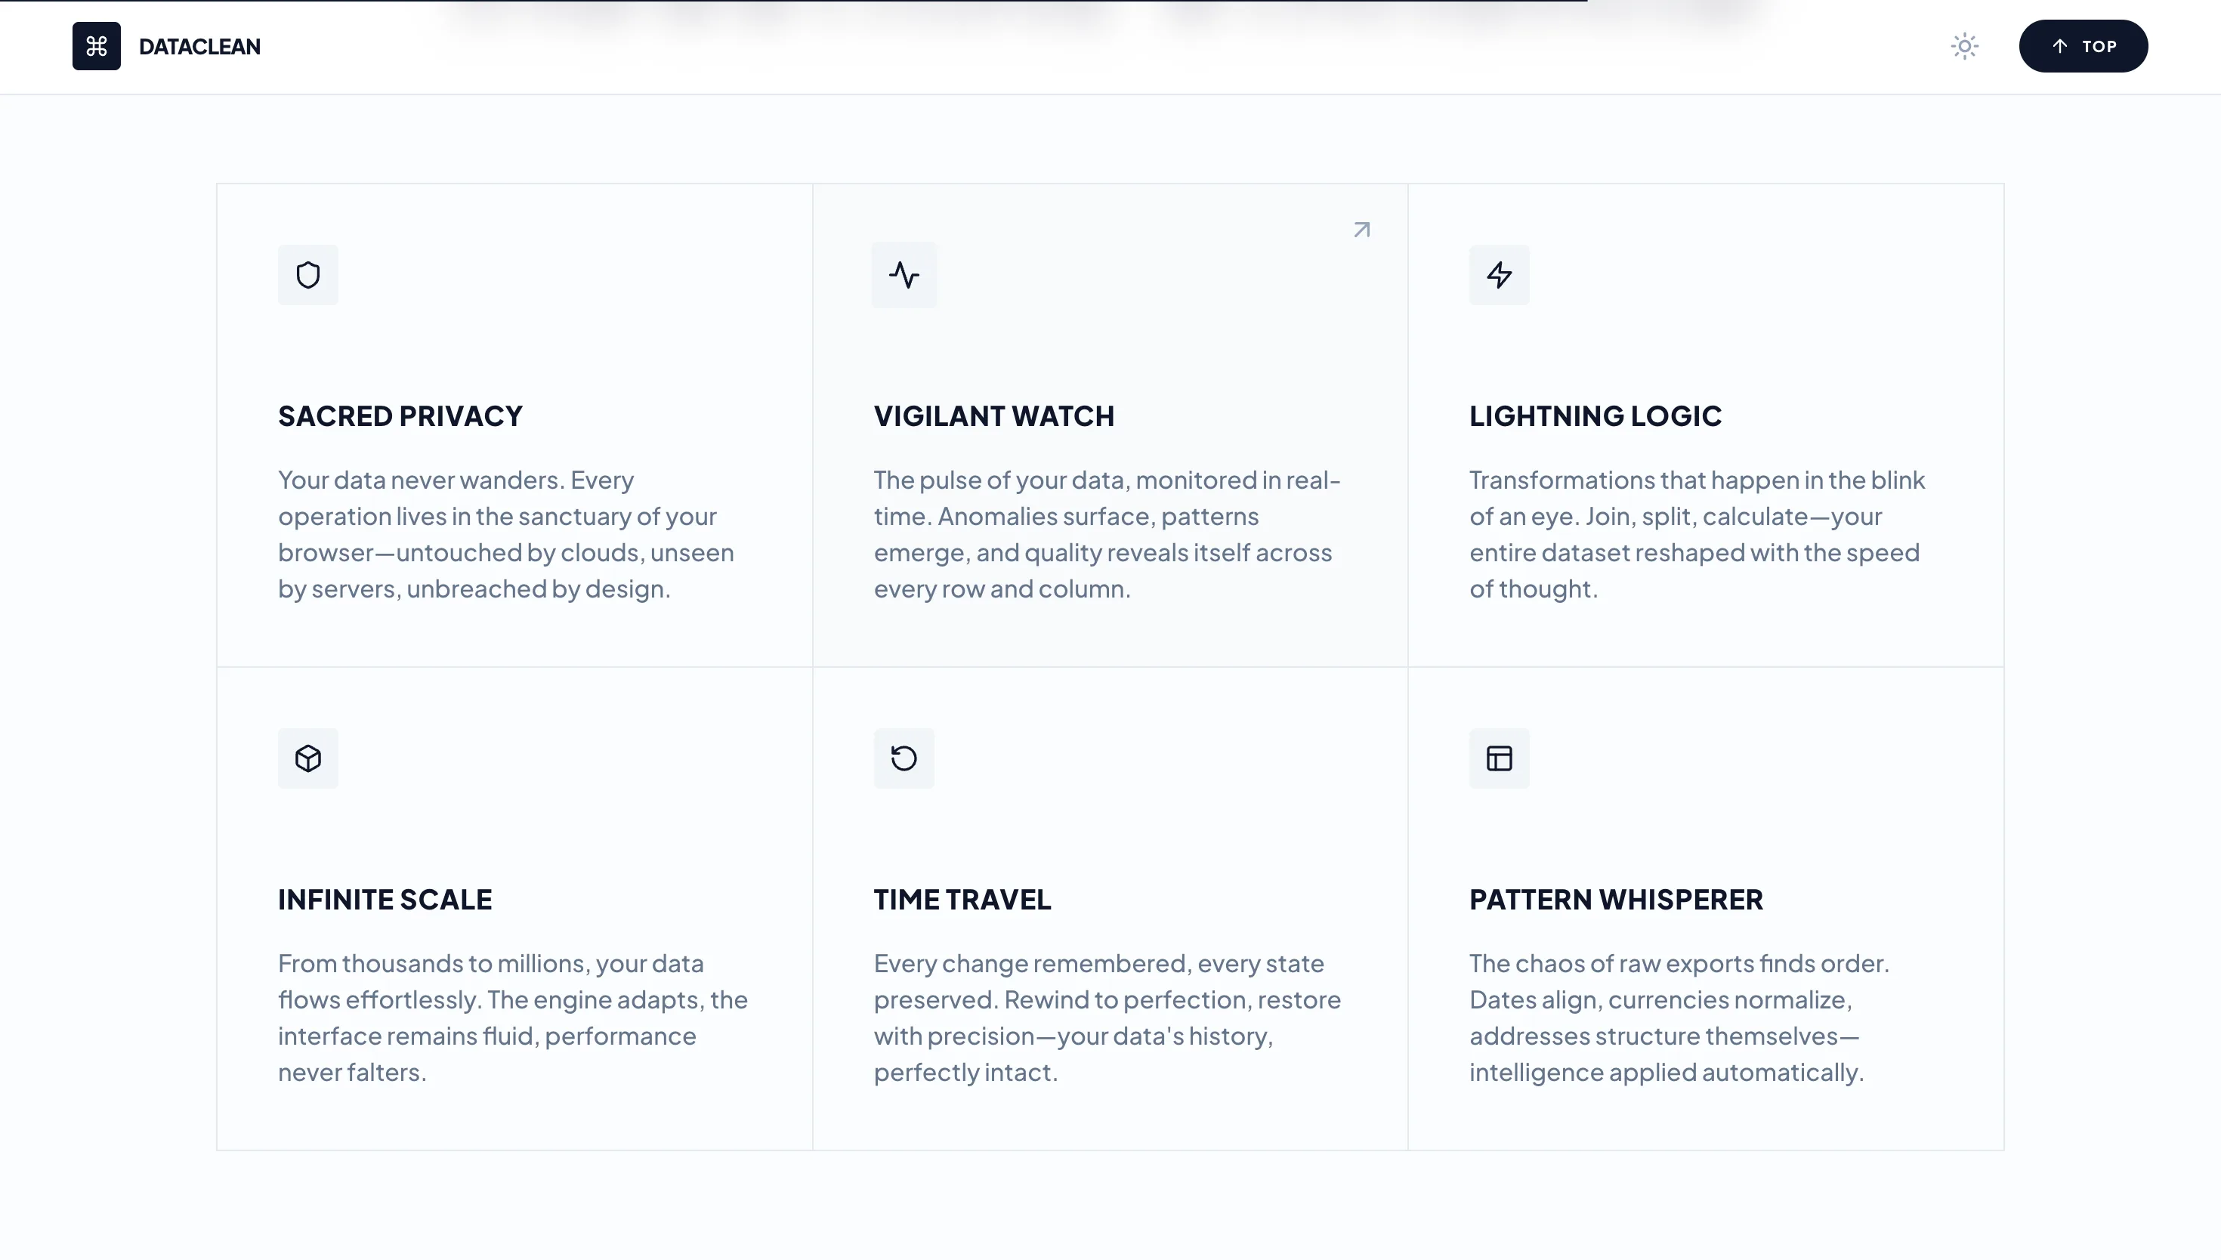The height and width of the screenshot is (1260, 2221).
Task: Click the Time Travel card title
Action: tap(962, 899)
